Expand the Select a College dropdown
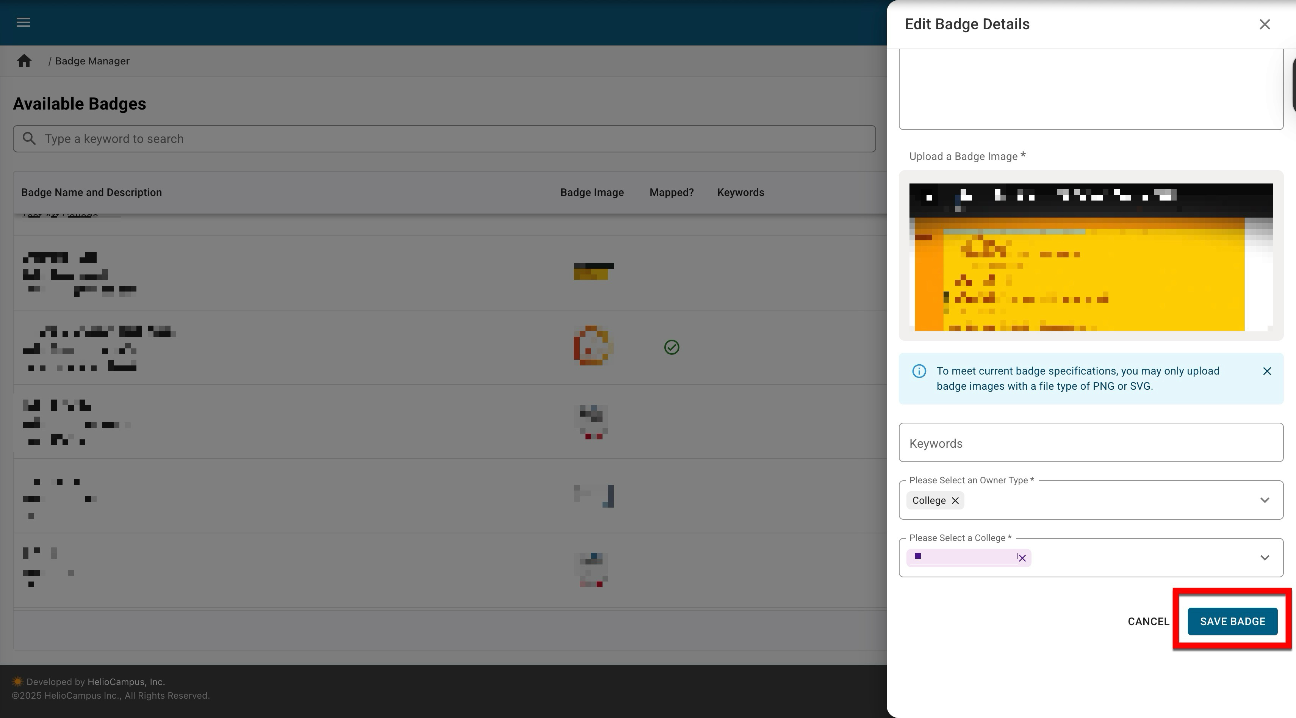The image size is (1296, 718). pyautogui.click(x=1264, y=558)
